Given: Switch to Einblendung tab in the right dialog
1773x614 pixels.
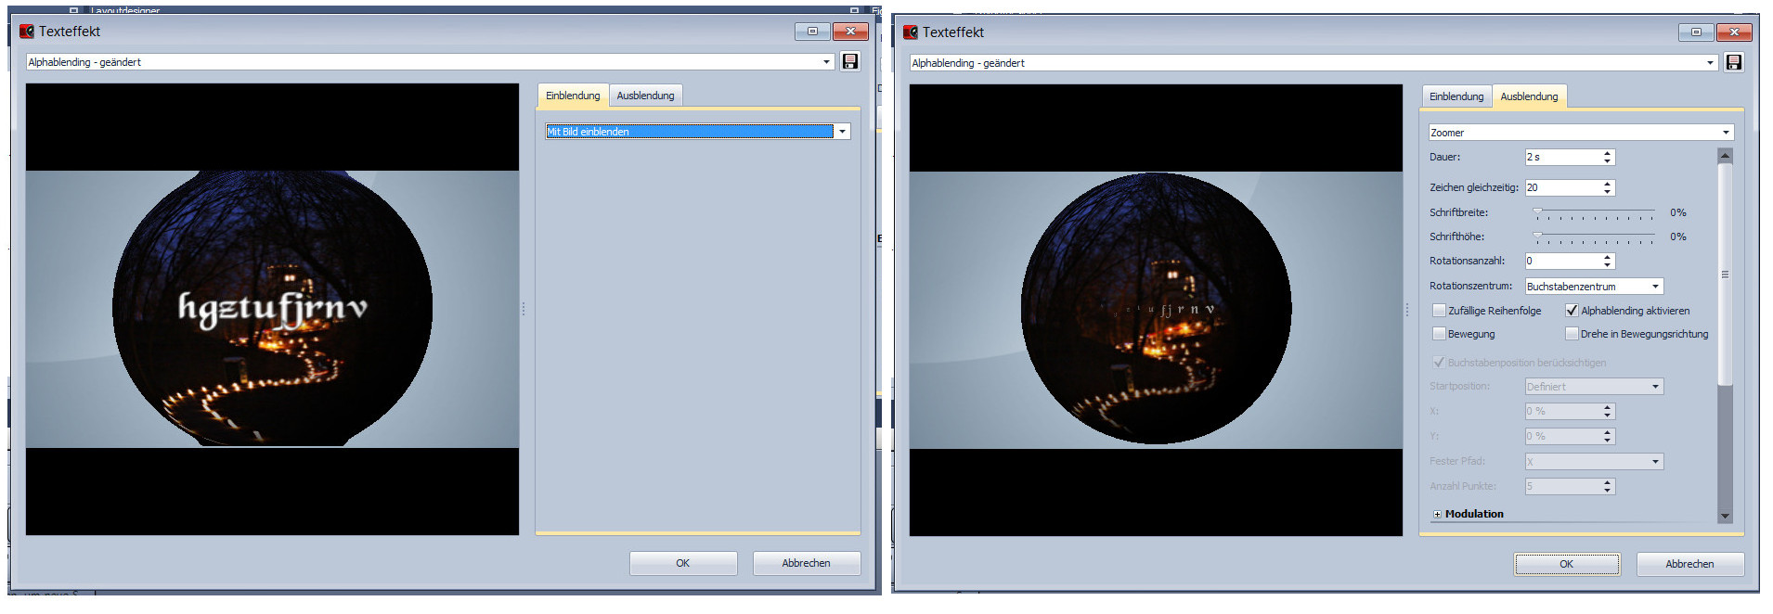Looking at the screenshot, I should pyautogui.click(x=1456, y=96).
